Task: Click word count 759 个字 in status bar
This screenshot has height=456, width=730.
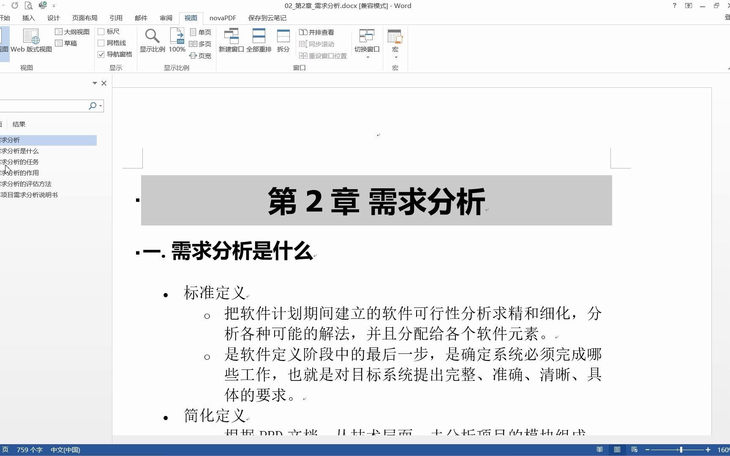Action: pos(30,450)
